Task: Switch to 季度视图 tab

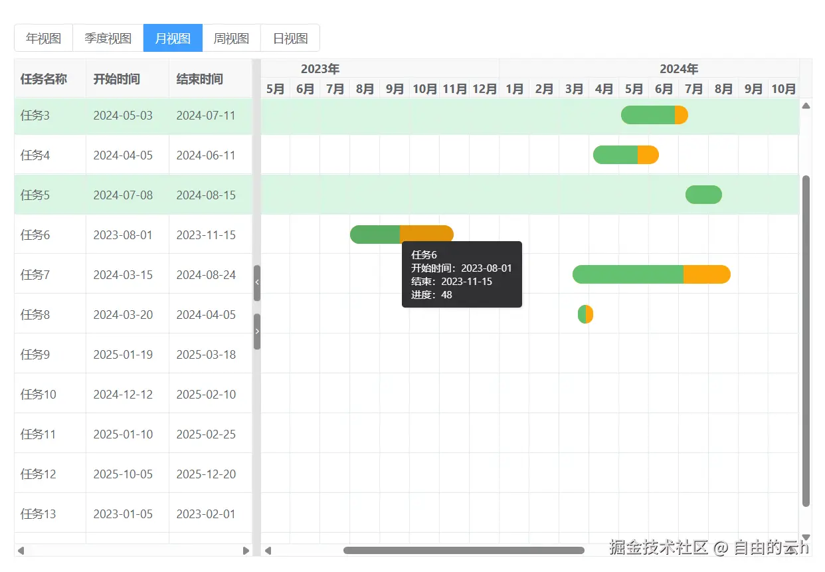Action: tap(108, 38)
